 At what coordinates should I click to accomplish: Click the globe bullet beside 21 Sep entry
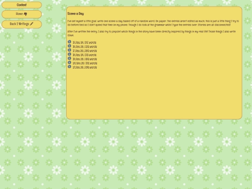pos(70,67)
